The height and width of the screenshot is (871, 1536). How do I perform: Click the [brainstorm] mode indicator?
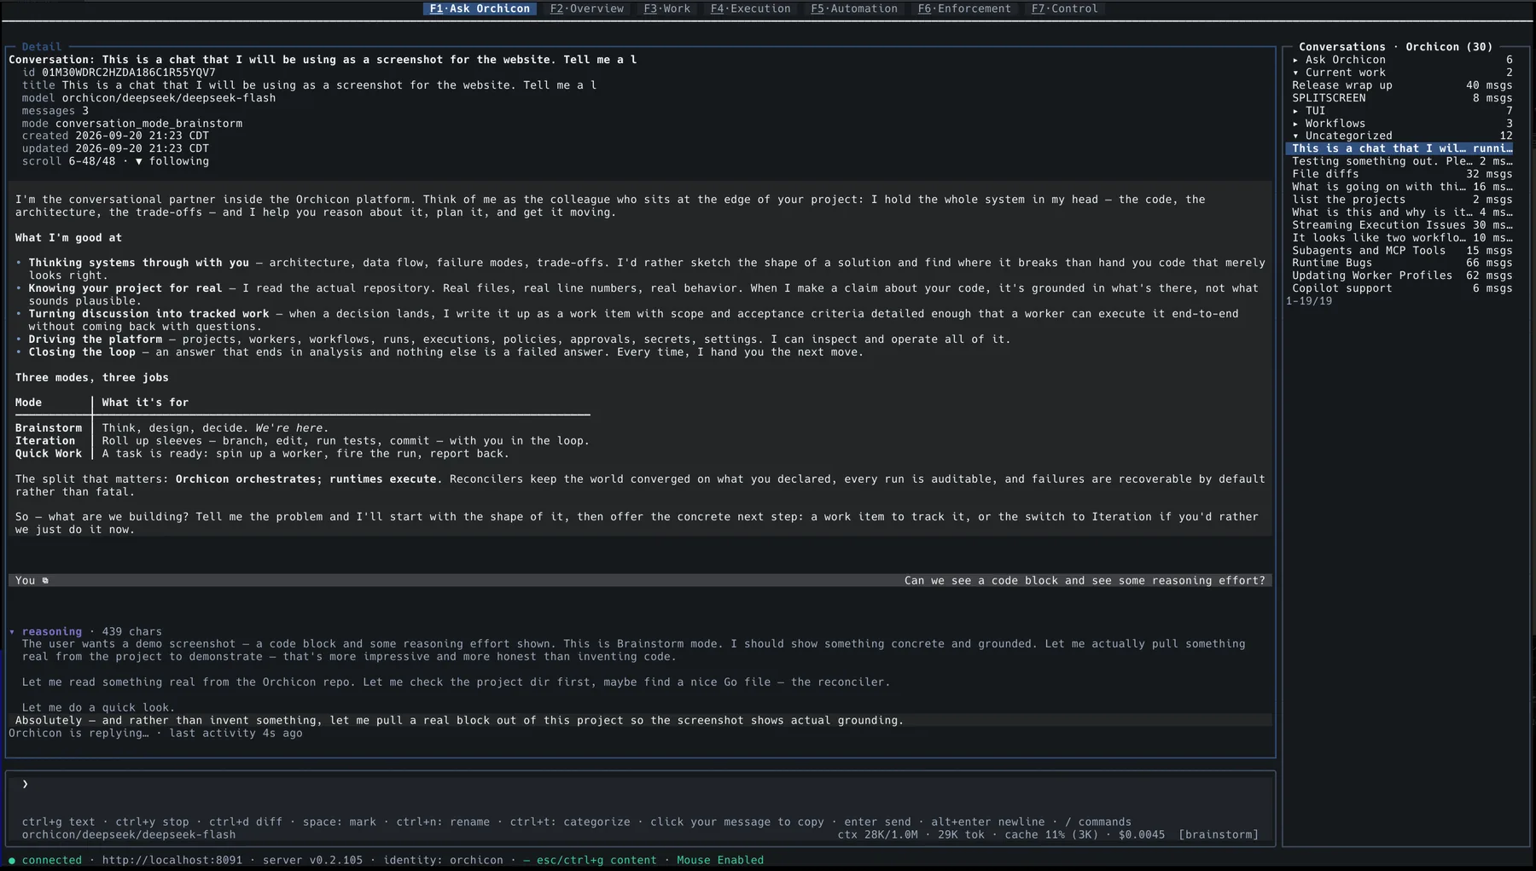(x=1219, y=835)
